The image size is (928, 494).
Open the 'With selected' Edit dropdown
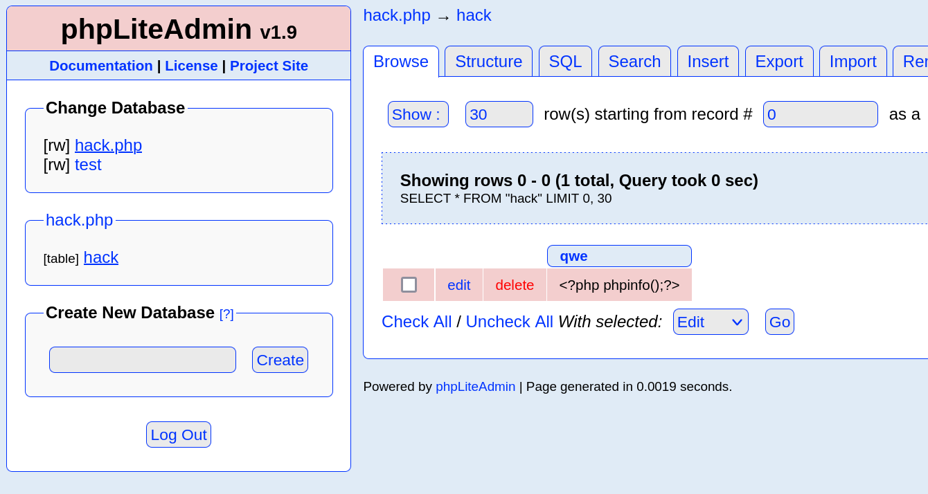711,322
